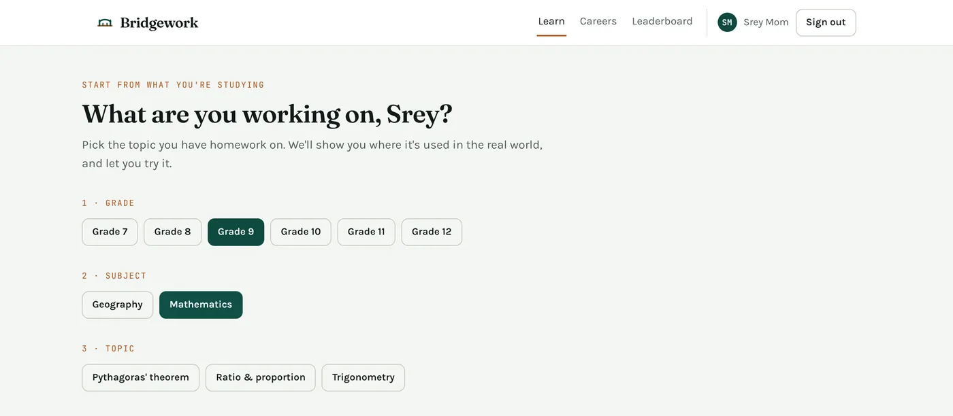Toggle the Grade 9 chip
This screenshot has height=416, width=953.
point(236,232)
